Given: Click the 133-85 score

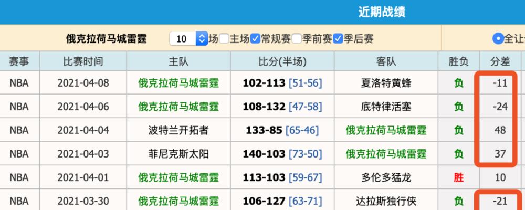Looking at the screenshot, I should point(264,130).
